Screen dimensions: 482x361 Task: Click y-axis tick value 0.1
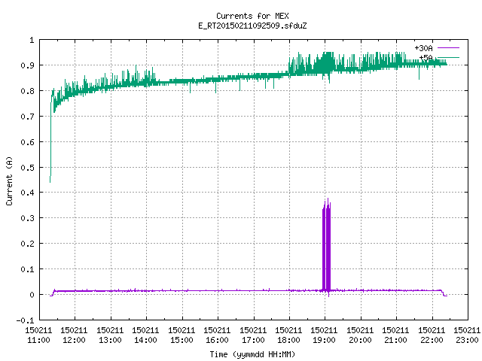click(x=27, y=269)
